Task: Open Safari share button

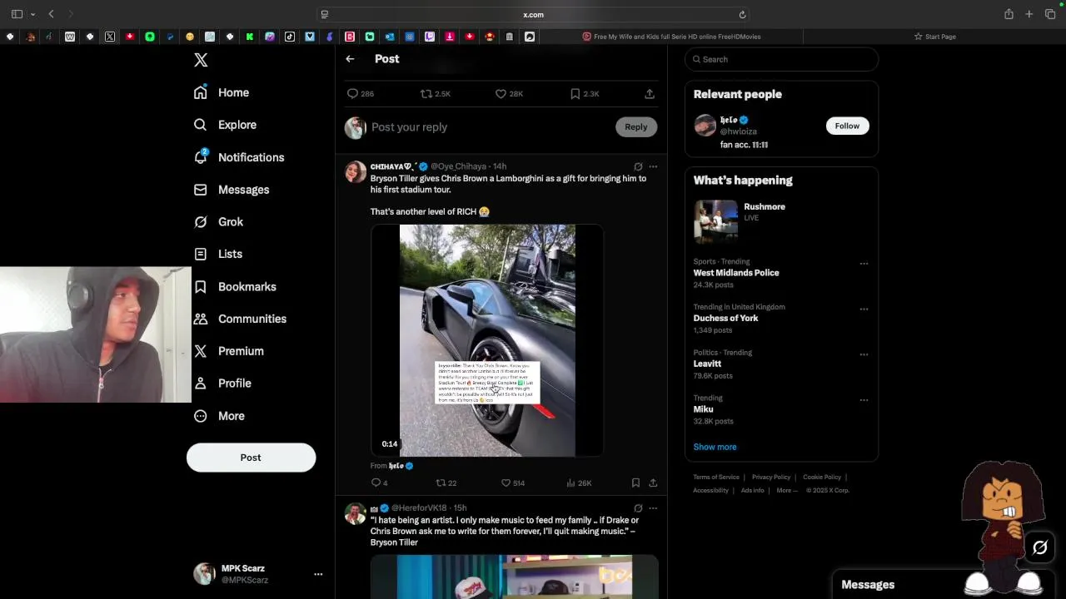Action: 1009,14
